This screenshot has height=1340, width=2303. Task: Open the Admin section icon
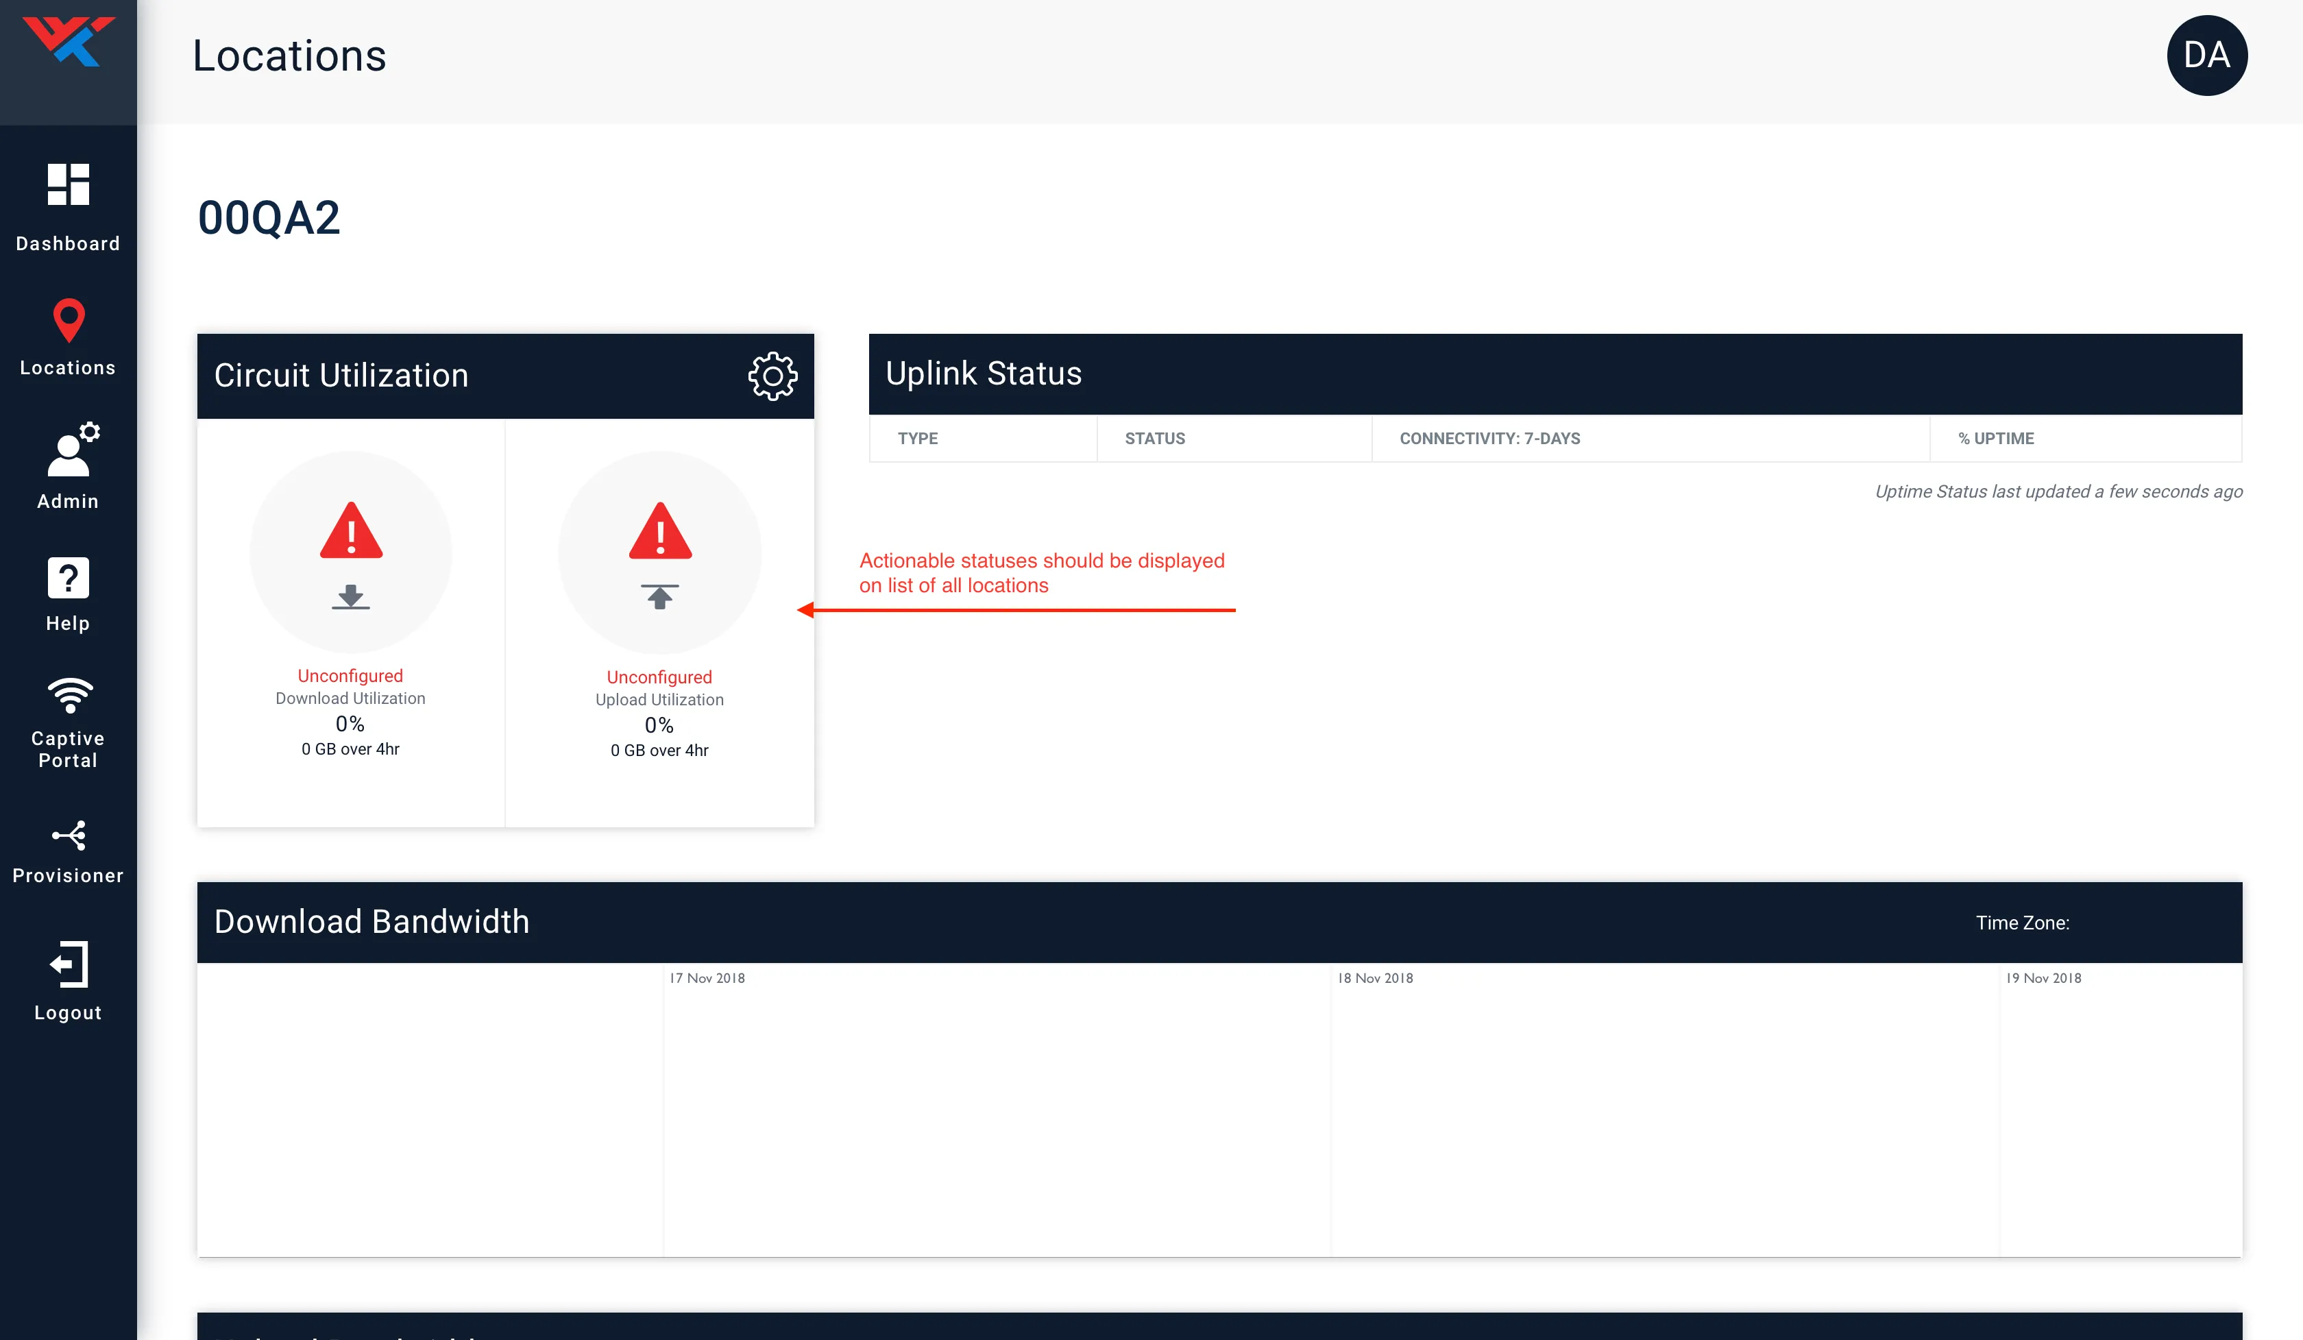click(x=72, y=448)
